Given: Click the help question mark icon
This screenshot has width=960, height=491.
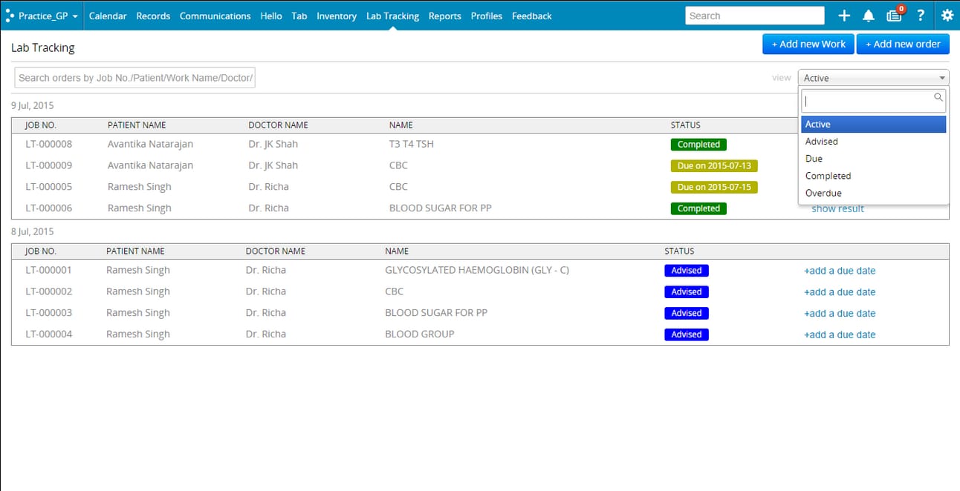Looking at the screenshot, I should click(x=921, y=16).
